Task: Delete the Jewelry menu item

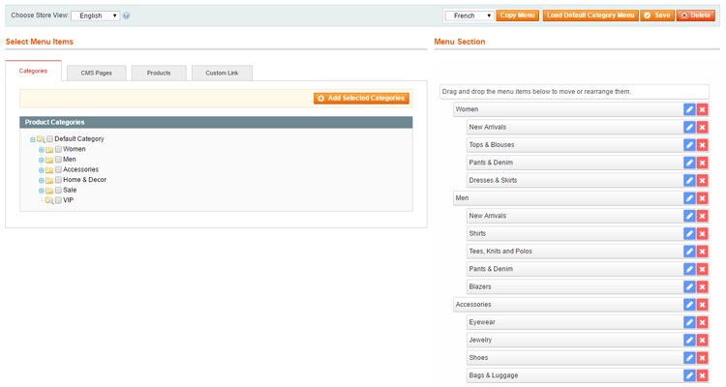Action: 703,340
